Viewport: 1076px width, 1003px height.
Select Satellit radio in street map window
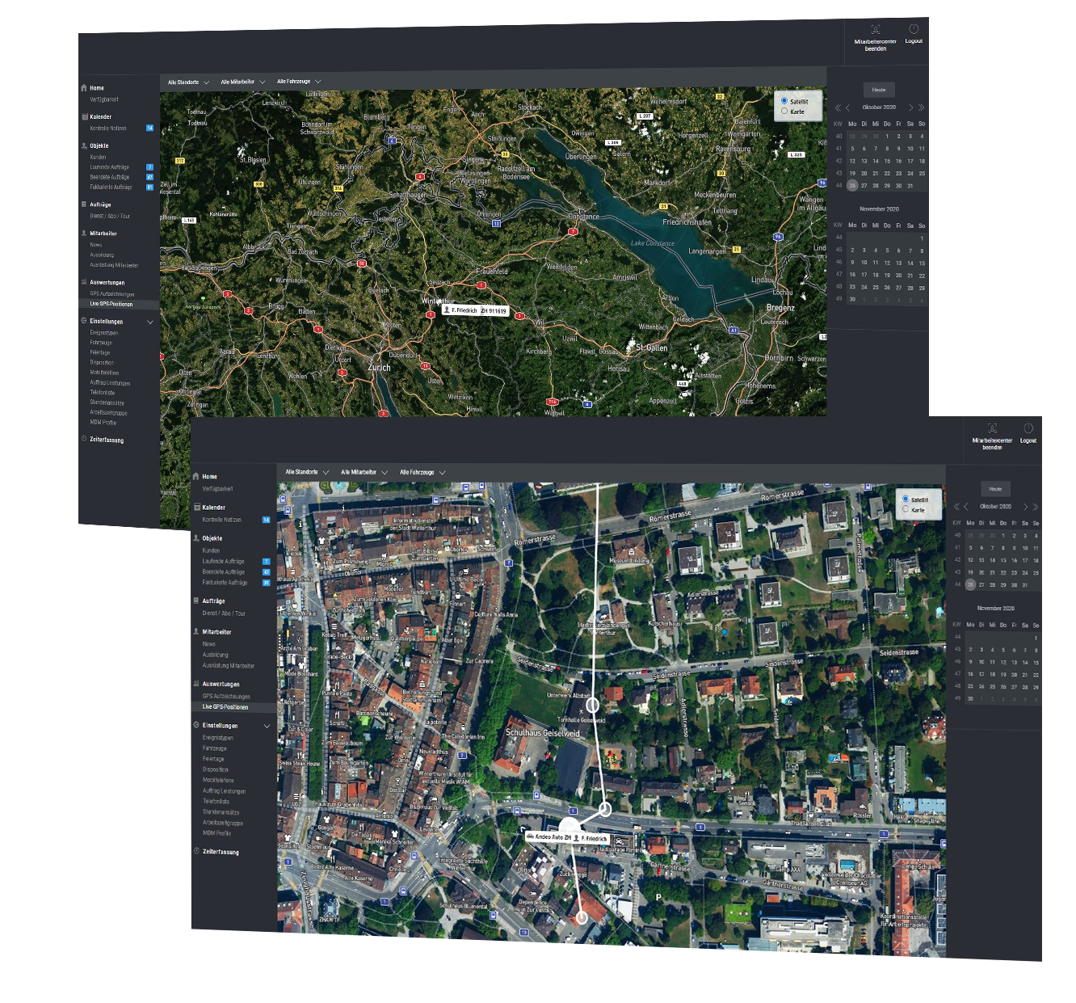[906, 499]
